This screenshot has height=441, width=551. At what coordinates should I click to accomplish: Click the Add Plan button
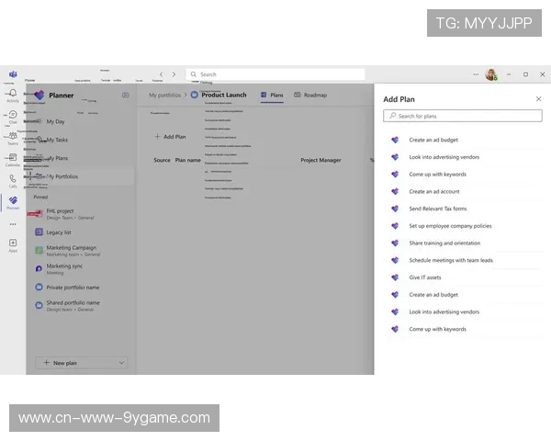point(170,136)
